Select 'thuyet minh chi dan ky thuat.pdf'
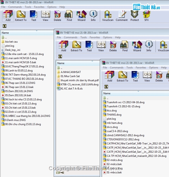The width and height of the screenshot is (169, 177). (x=79, y=80)
